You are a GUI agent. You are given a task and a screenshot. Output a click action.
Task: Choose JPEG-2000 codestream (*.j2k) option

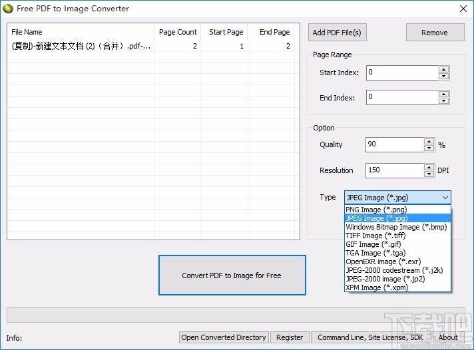pyautogui.click(x=397, y=270)
